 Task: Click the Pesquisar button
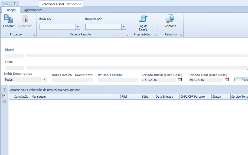[x=242, y=80]
